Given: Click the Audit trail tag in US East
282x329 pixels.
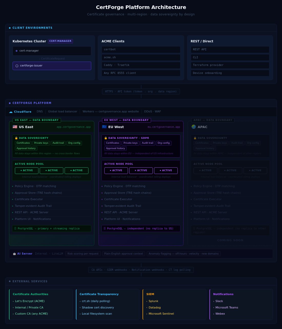Looking at the screenshot, I should [58, 143].
